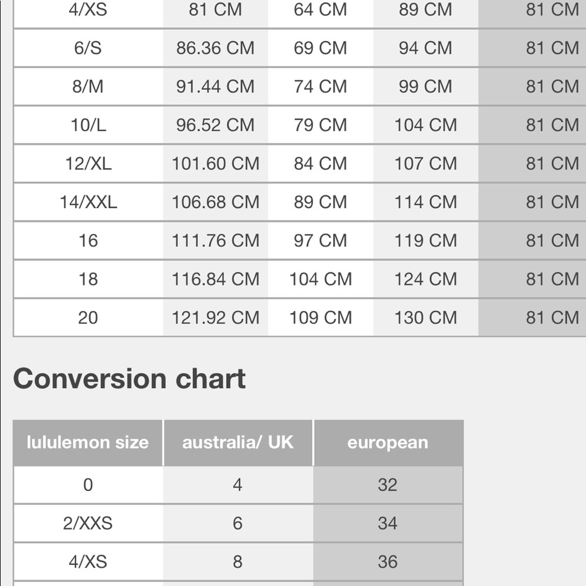586x586 pixels.
Task: Select the 2/XXS conversion row label
Action: click(88, 523)
